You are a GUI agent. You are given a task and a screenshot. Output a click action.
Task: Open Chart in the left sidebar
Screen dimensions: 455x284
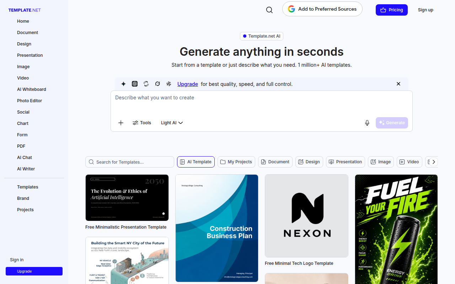23,124
